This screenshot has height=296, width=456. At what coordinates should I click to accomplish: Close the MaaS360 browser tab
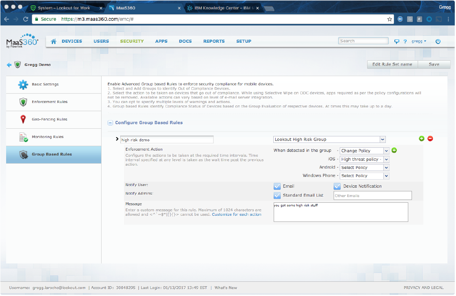179,8
